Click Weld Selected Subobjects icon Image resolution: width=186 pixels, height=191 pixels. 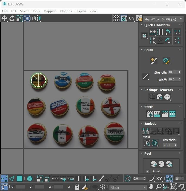(155, 143)
